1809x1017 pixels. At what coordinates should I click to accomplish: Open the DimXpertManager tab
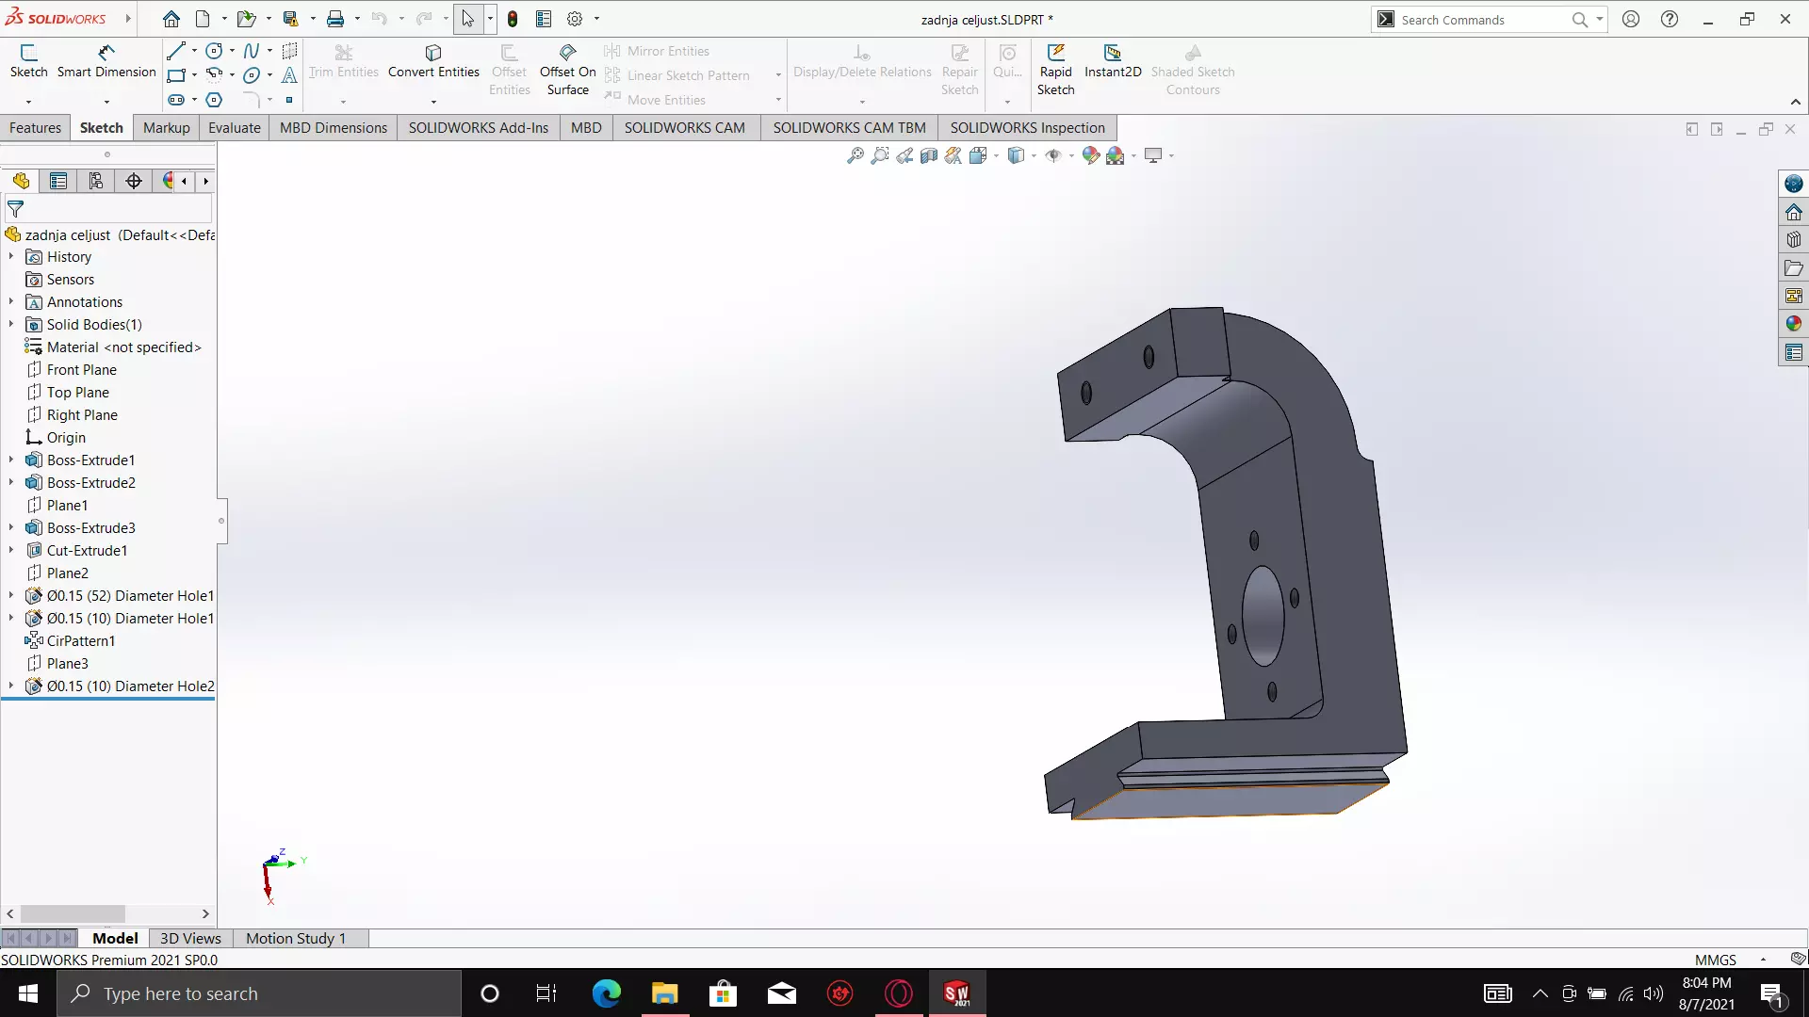click(x=134, y=181)
